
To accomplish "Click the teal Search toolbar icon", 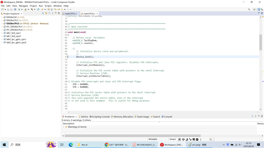I will [x=38, y=9].
